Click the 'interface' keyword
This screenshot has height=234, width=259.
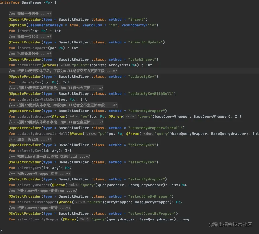(x=10, y=2)
